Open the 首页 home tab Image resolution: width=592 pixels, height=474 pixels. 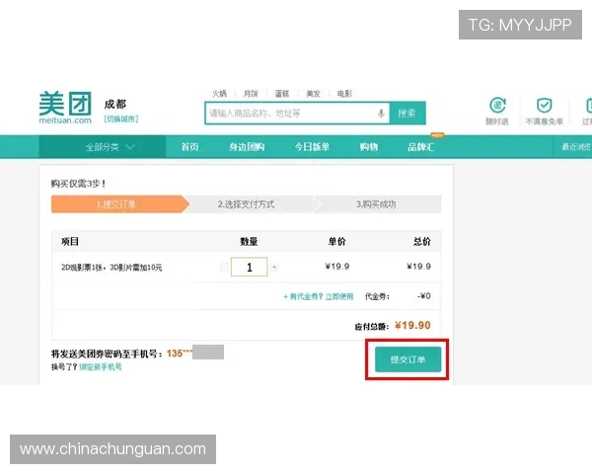189,147
